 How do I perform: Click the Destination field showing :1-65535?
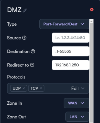(71, 51)
